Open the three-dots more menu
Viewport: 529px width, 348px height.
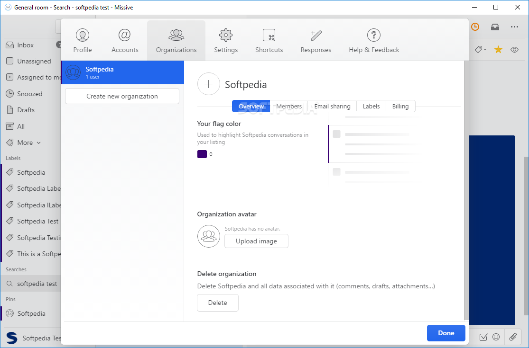[x=514, y=27]
